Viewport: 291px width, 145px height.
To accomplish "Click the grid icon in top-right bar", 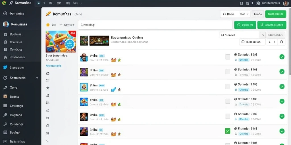I will (248, 3).
